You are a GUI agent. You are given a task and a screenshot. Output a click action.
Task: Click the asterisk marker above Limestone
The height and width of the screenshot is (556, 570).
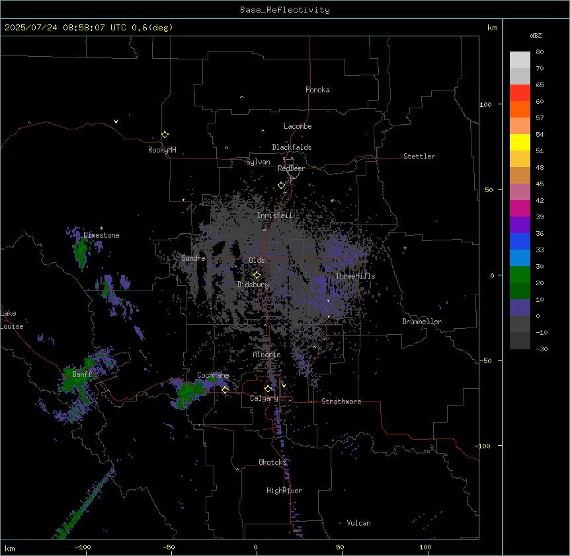click(101, 228)
